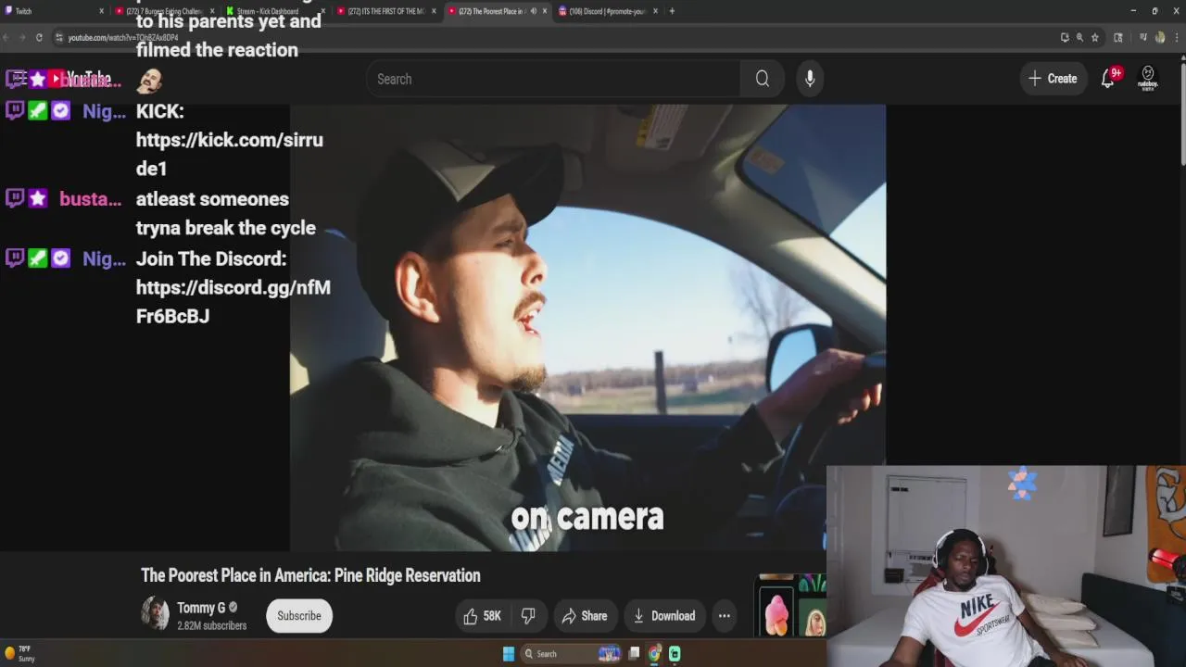Close the Twitch tab
The width and height of the screenshot is (1186, 667).
point(102,11)
